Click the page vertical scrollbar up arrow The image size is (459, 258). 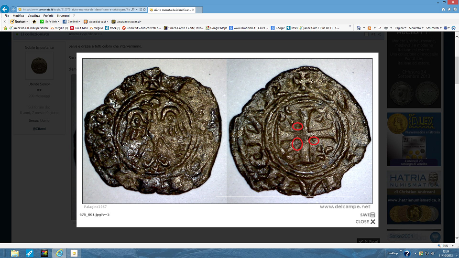(456, 37)
